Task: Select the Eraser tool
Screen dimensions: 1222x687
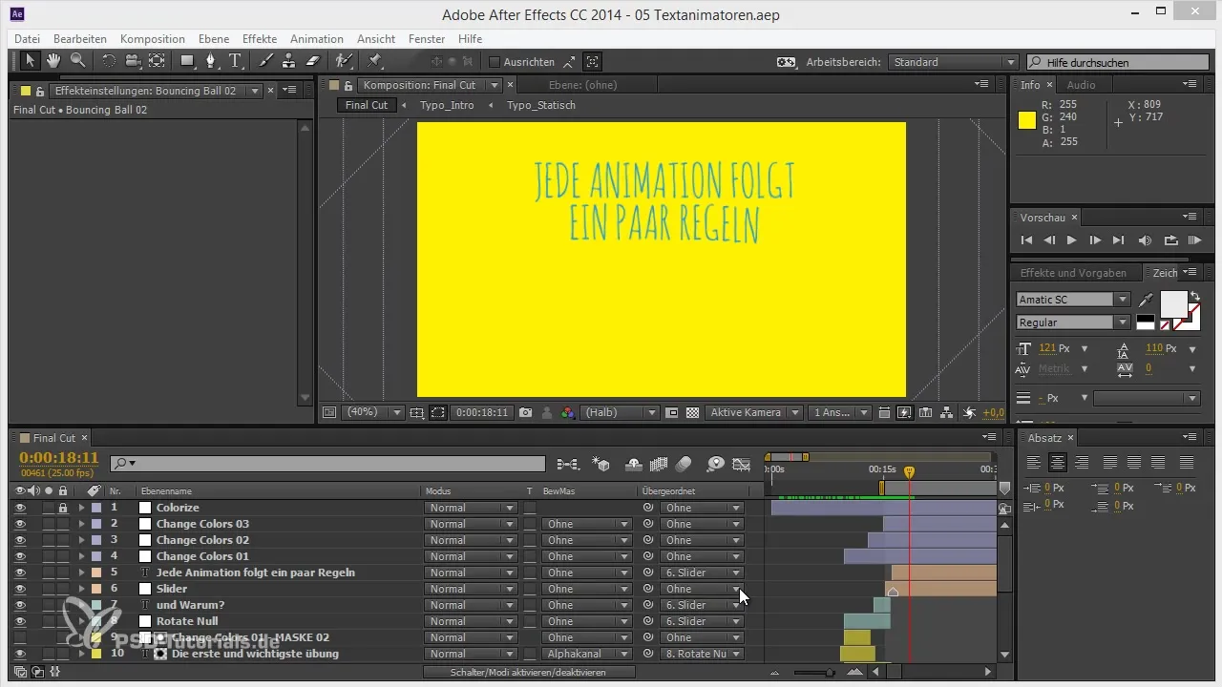Action: [x=313, y=61]
